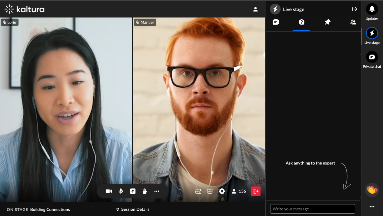Viewport: 383px width, 216px height.
Task: Click the Write your message field
Action: click(312, 209)
